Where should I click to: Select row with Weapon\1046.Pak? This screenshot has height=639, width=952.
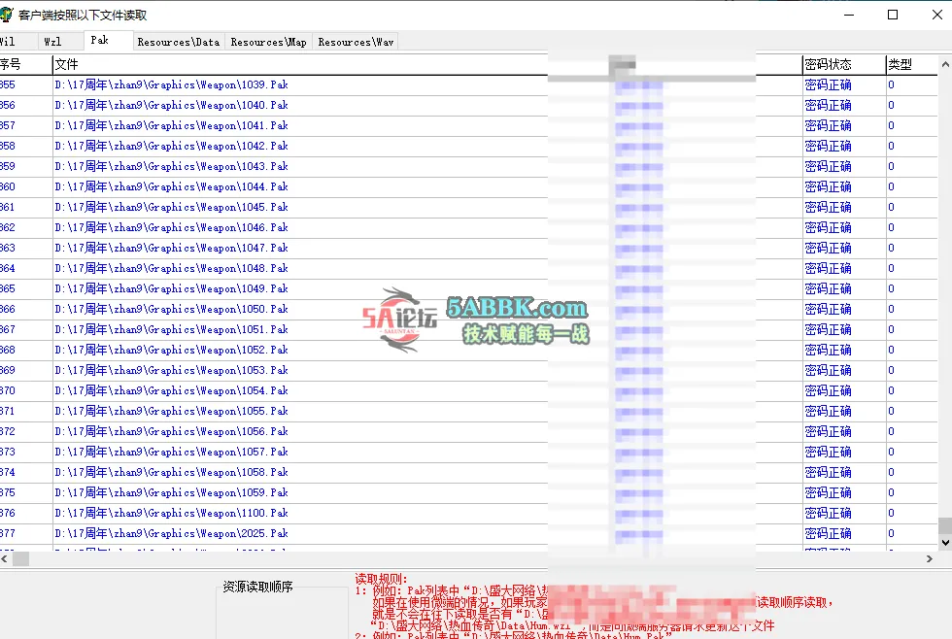(x=468, y=227)
